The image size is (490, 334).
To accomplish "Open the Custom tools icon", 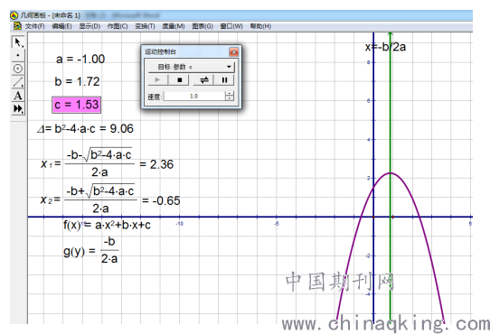I will [18, 109].
